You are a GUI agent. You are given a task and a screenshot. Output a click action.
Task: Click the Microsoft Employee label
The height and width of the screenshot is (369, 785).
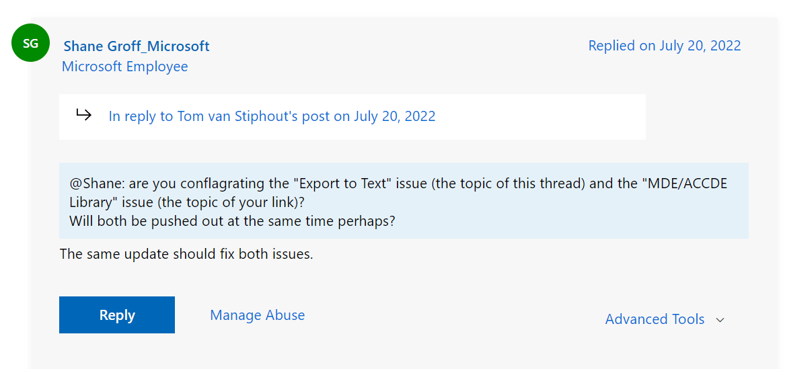pyautogui.click(x=124, y=67)
